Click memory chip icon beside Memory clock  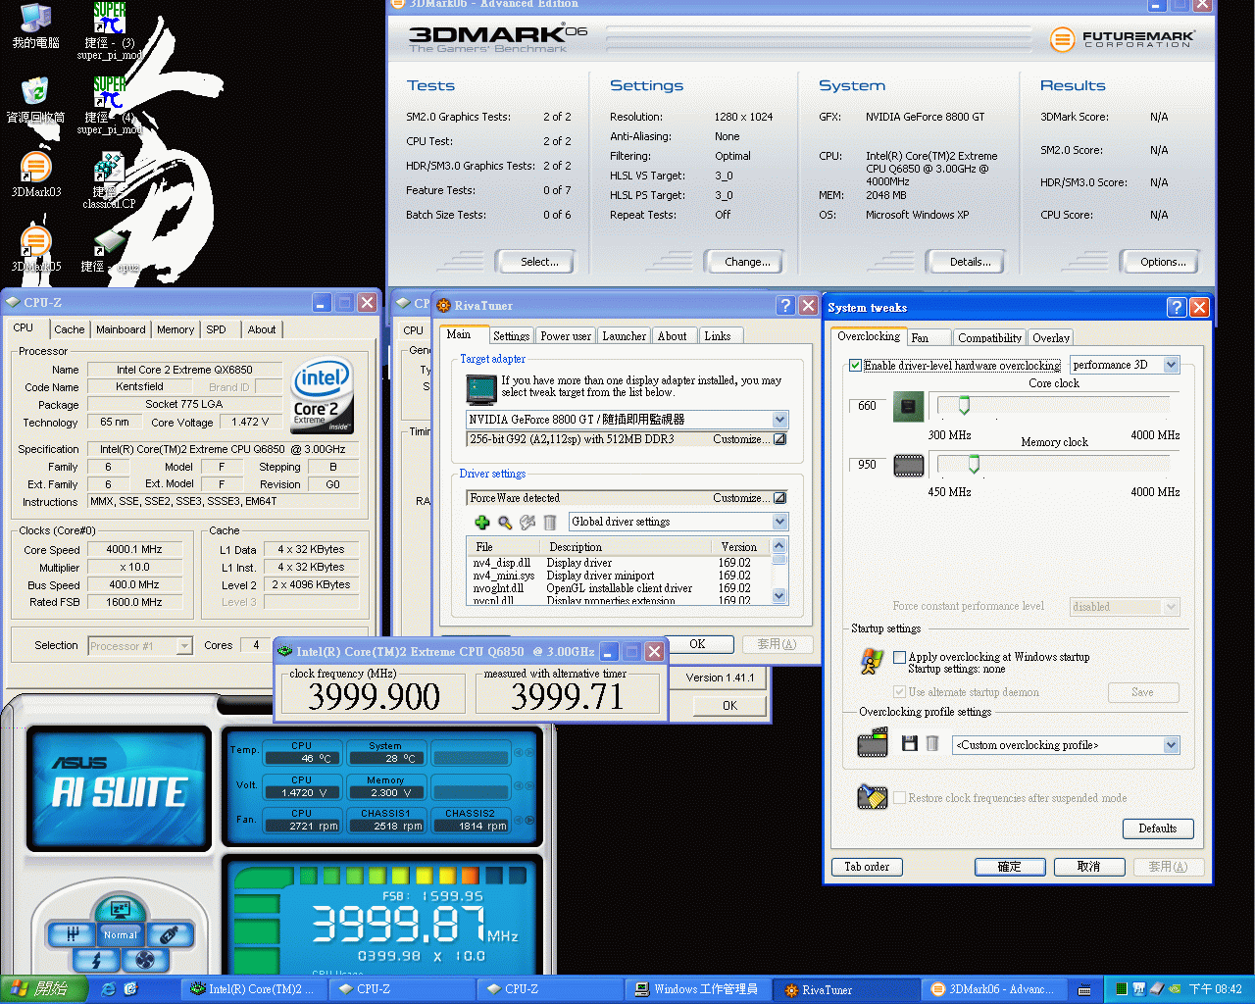point(908,465)
